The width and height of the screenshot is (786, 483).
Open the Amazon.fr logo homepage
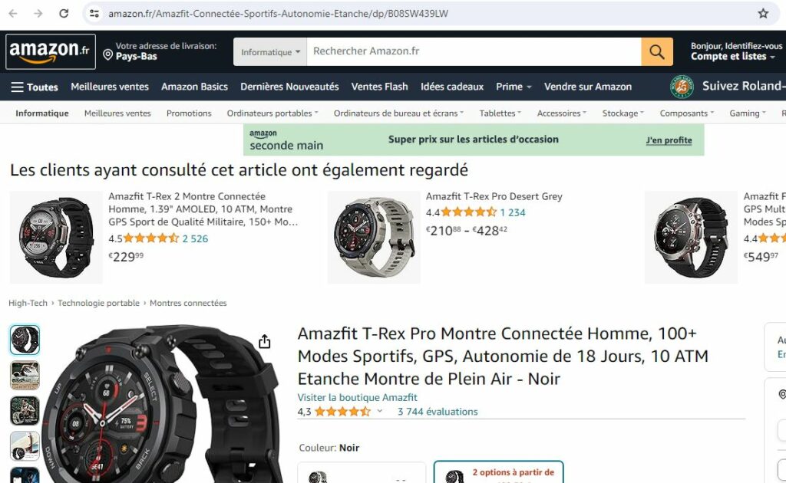pos(50,51)
